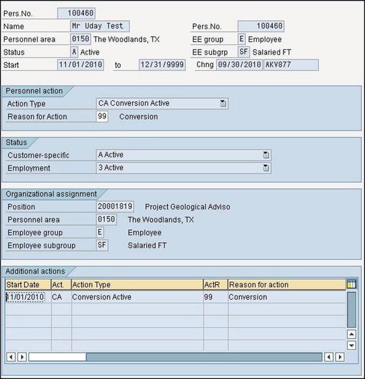This screenshot has width=365, height=379.
Task: Select the Reason for action column header
Action: (x=287, y=285)
